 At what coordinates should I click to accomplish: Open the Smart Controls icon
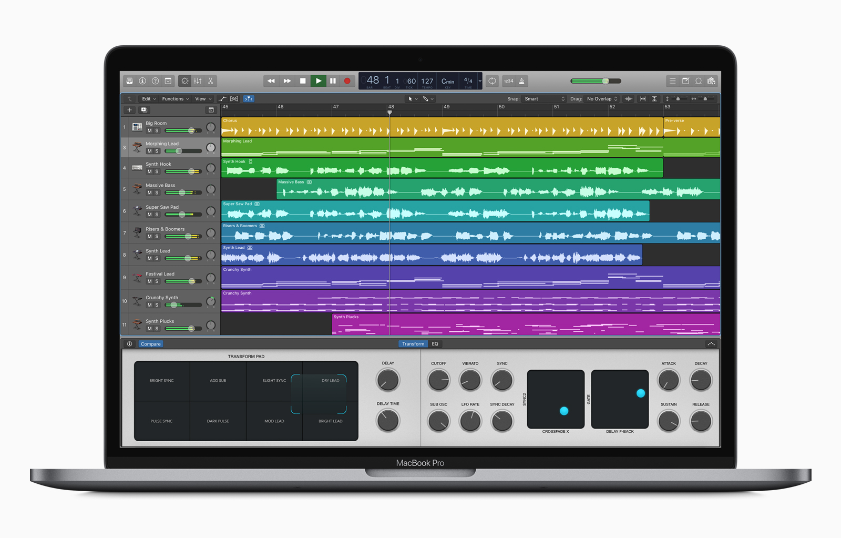click(185, 80)
